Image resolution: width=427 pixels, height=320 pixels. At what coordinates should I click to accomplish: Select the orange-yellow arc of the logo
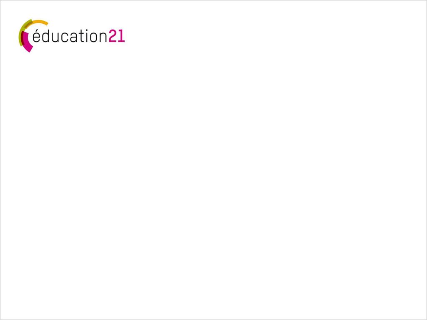(x=40, y=22)
